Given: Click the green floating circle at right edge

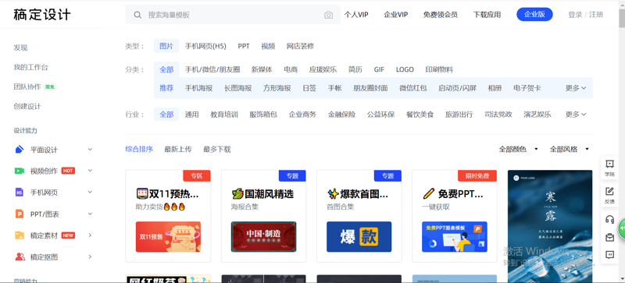Looking at the screenshot, I should tap(621, 228).
